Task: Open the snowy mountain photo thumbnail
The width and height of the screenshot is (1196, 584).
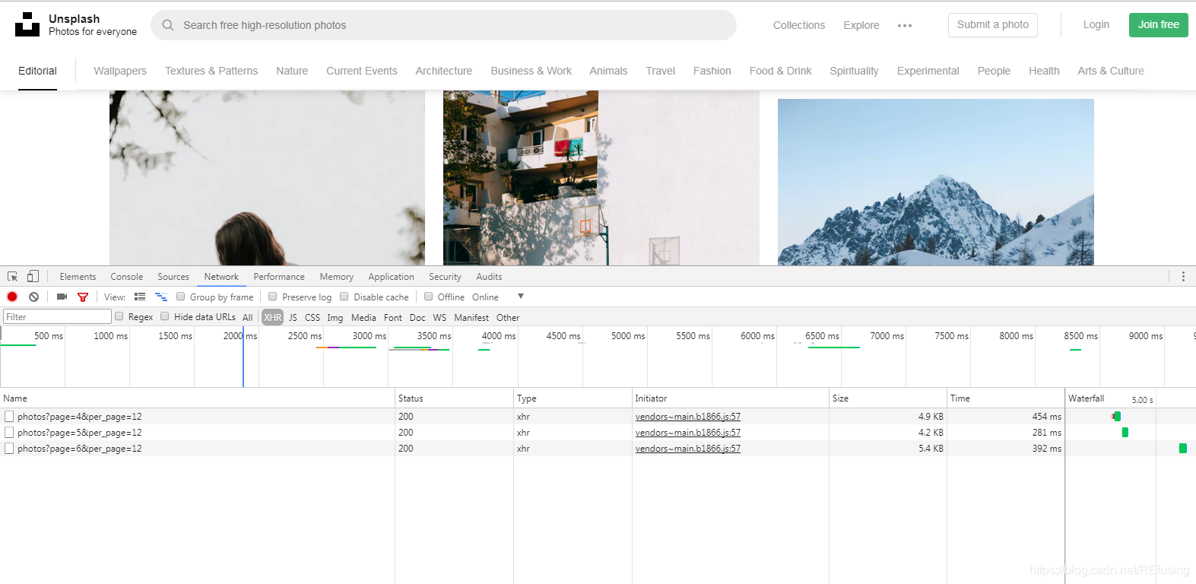Action: pyautogui.click(x=936, y=182)
